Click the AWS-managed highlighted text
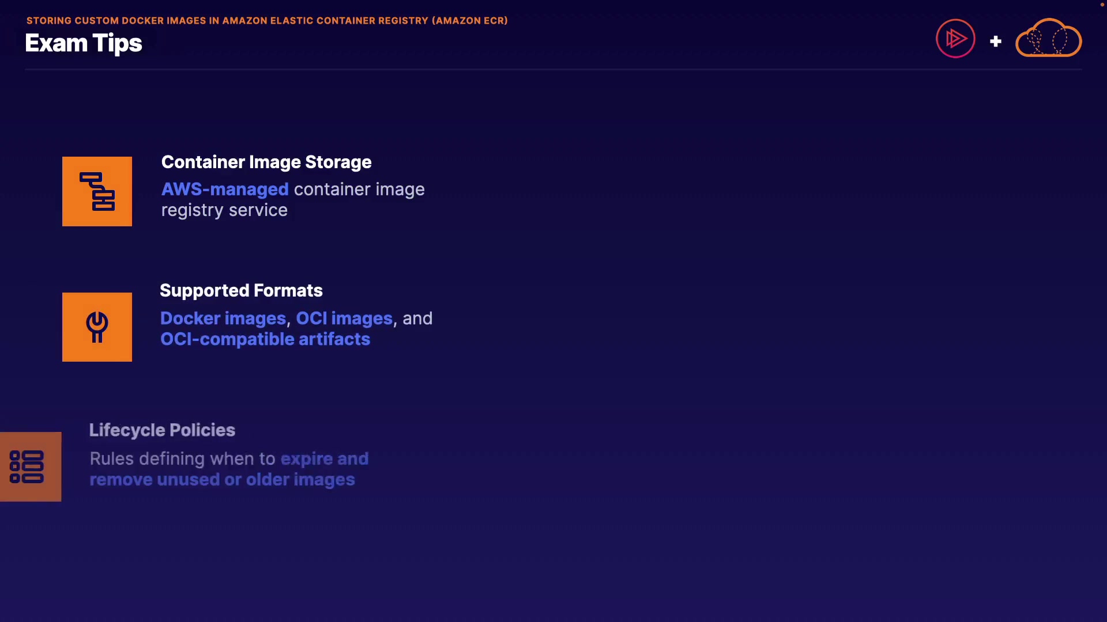This screenshot has width=1107, height=622. pos(225,189)
